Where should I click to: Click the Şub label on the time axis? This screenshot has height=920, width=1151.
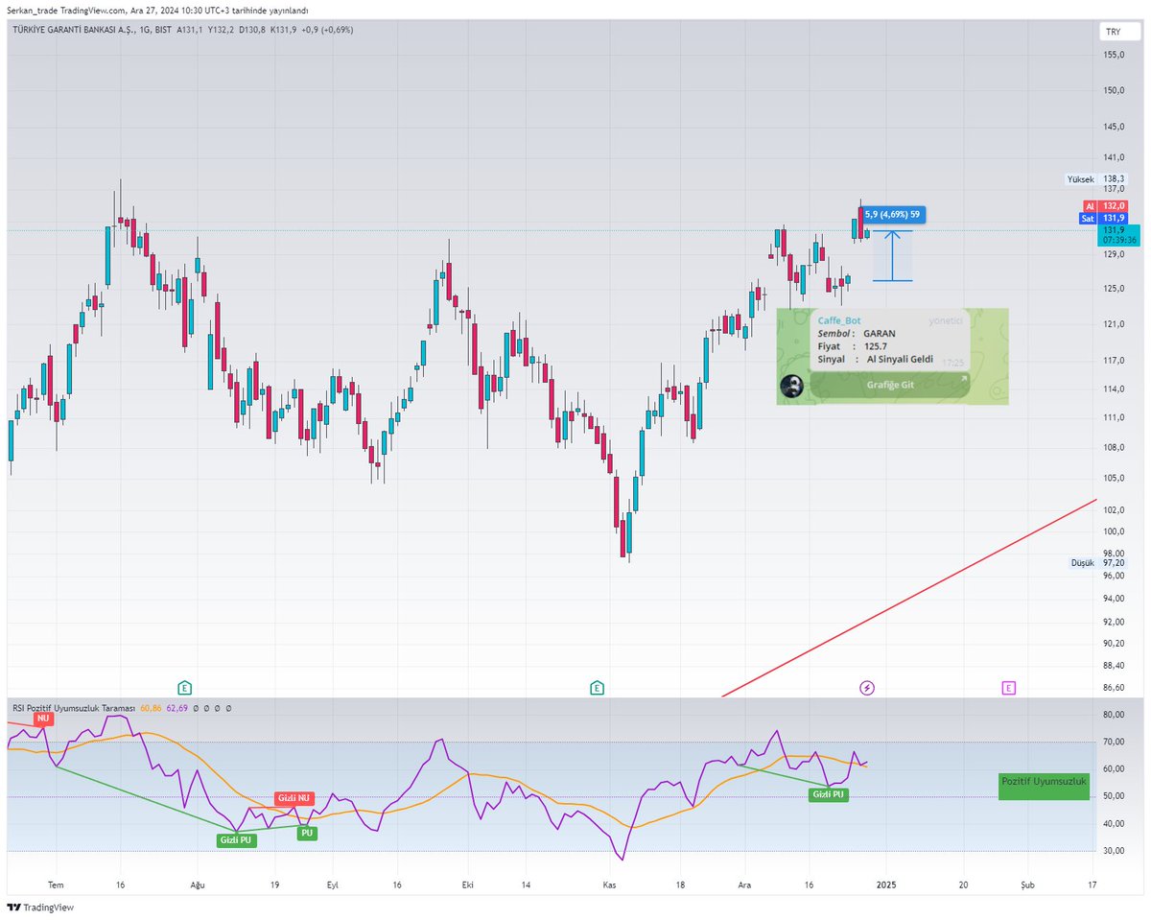(x=1027, y=885)
